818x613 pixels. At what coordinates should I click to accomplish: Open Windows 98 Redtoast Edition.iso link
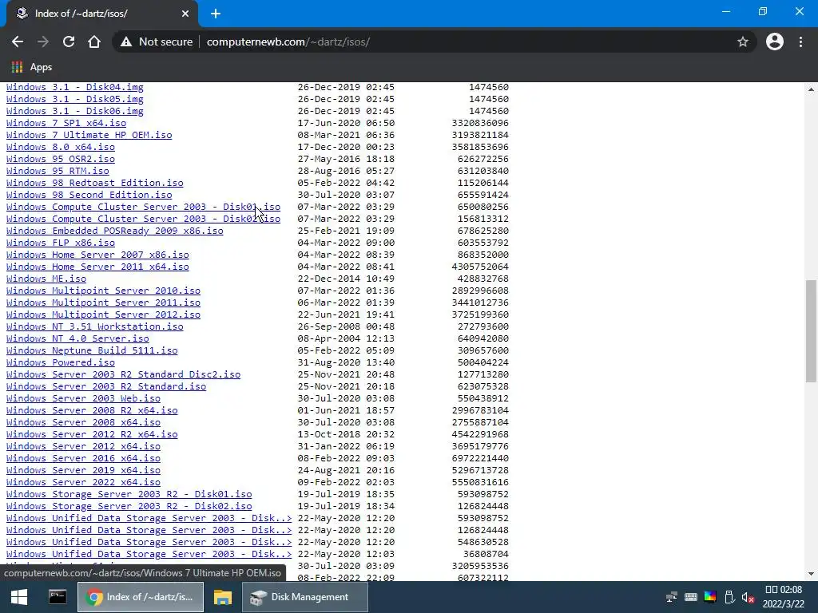[x=95, y=183]
